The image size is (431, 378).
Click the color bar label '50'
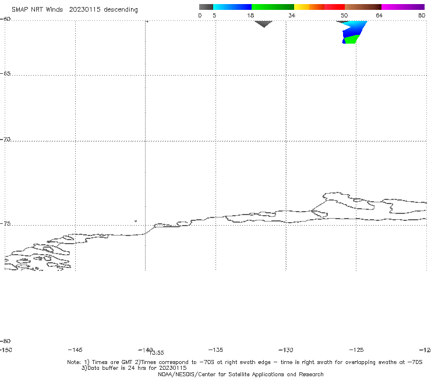click(x=344, y=15)
